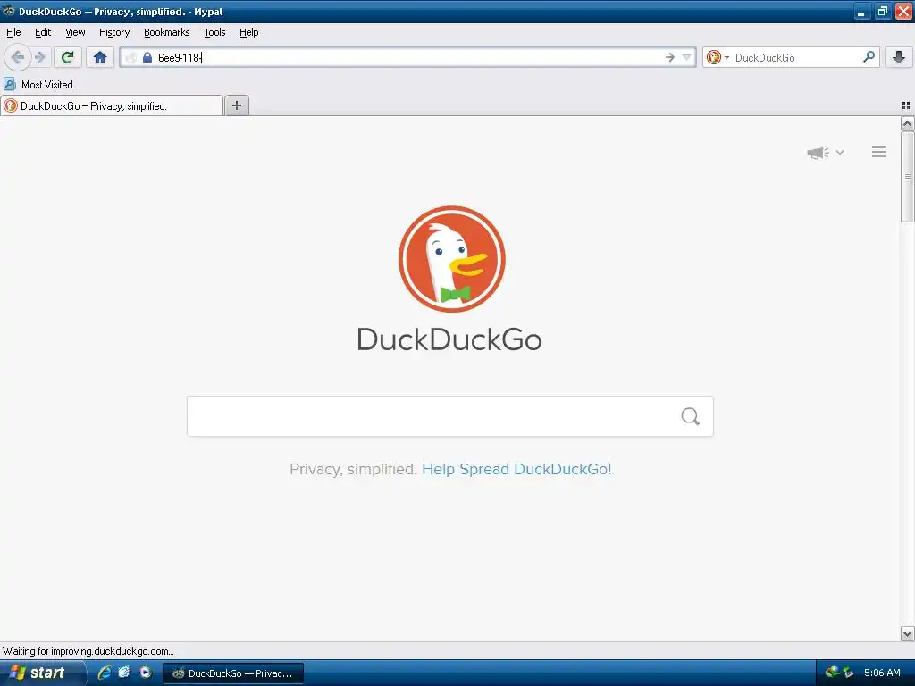Open the History menu
Image resolution: width=915 pixels, height=686 pixels.
[x=114, y=33]
